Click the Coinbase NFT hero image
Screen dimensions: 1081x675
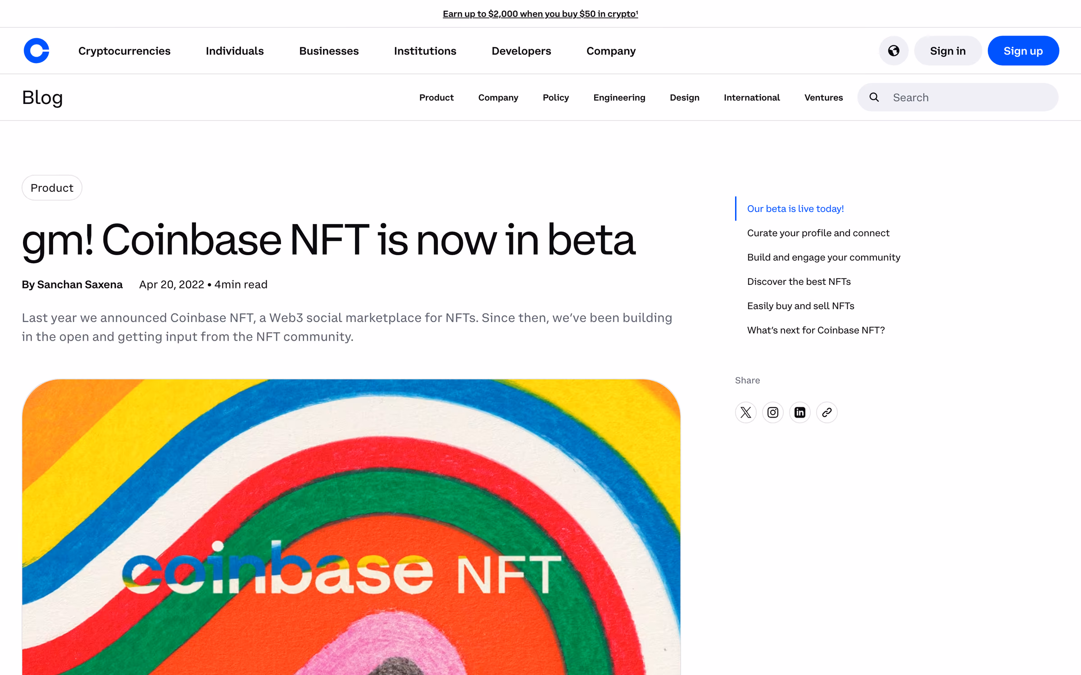coord(351,527)
